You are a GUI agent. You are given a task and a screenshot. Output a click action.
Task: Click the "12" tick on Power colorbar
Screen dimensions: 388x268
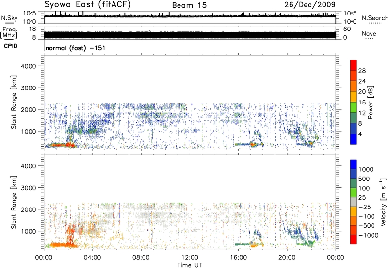(x=362, y=113)
